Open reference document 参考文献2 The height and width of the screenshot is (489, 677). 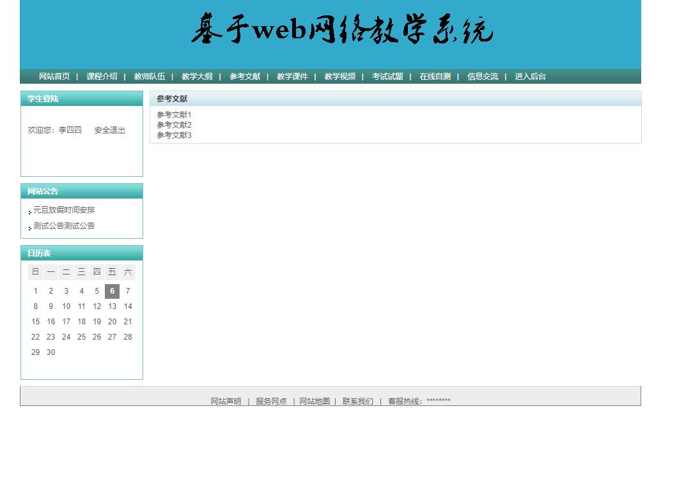(x=173, y=124)
